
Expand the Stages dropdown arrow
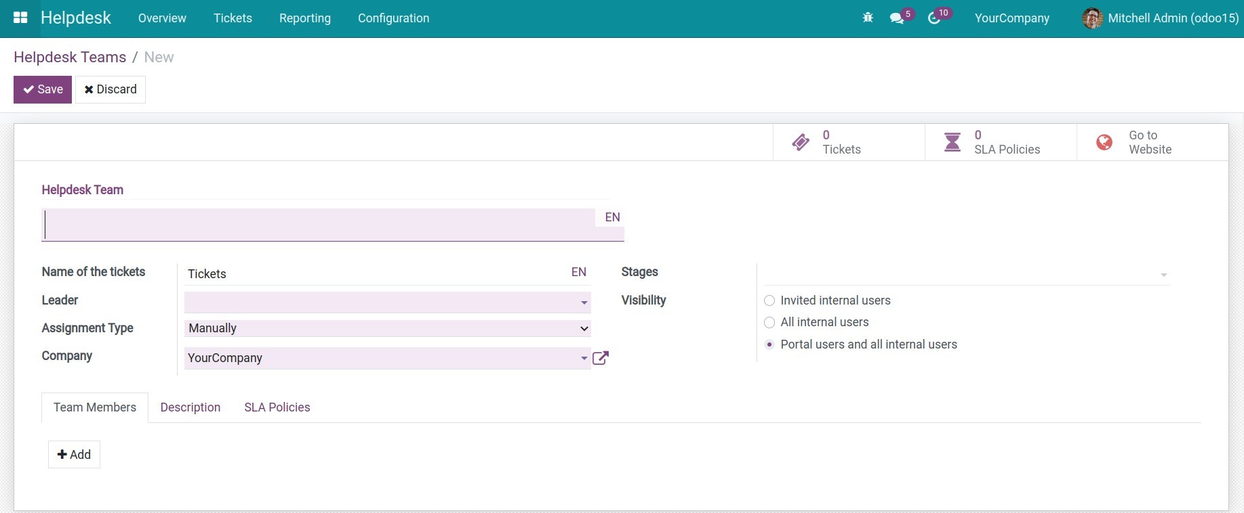tap(1163, 275)
